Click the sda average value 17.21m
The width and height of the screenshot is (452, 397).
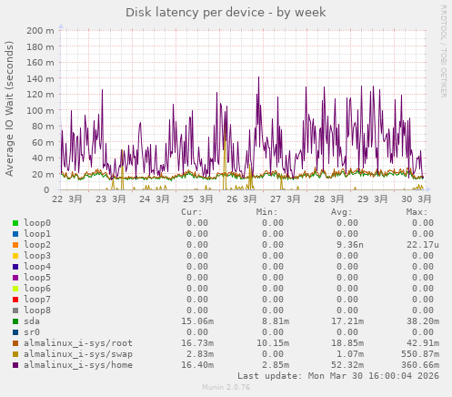tap(347, 321)
